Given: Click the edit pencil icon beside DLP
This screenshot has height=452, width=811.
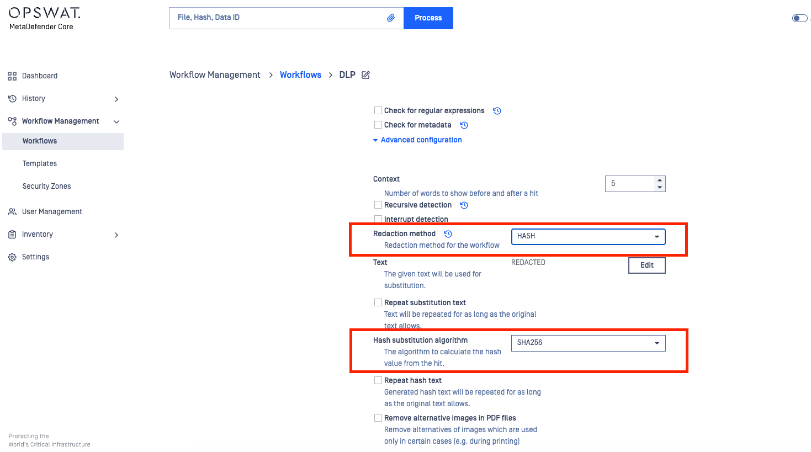Looking at the screenshot, I should pyautogui.click(x=365, y=75).
